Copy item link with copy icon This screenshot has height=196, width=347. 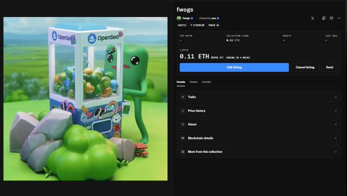click(x=324, y=18)
